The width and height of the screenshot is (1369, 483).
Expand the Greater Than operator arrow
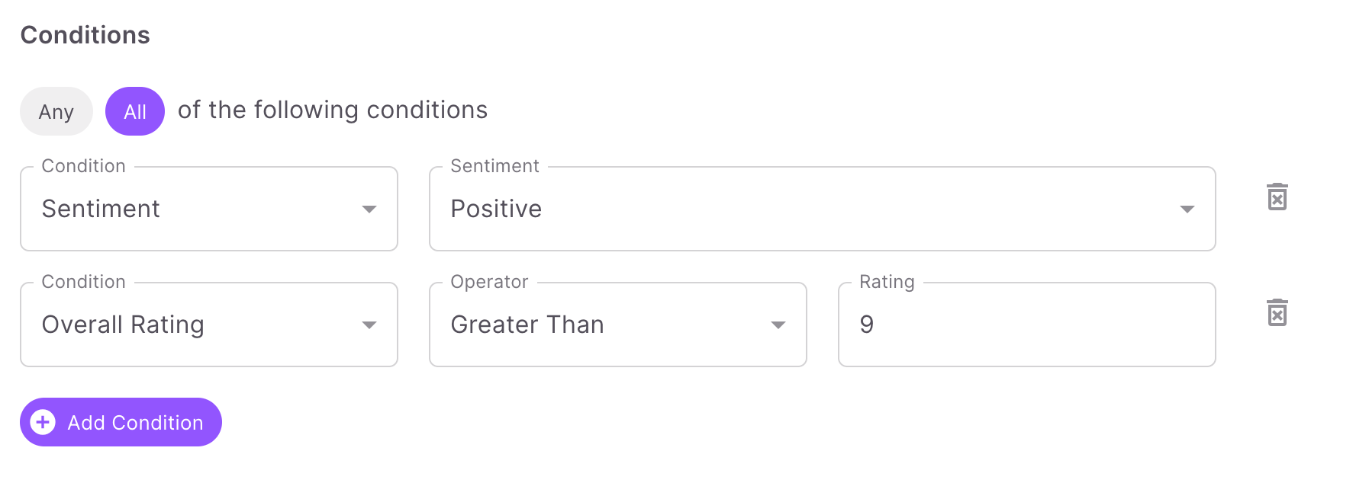pyautogui.click(x=778, y=325)
